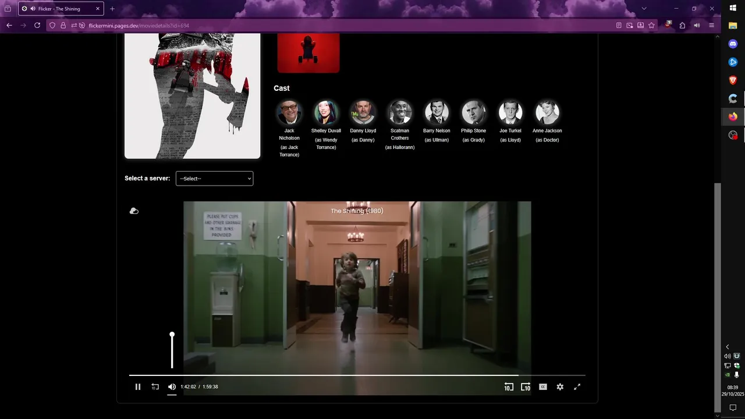Click the shield tracking protection icon
Image resolution: width=745 pixels, height=419 pixels.
point(52,26)
